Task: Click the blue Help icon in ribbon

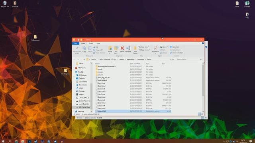Action: point(203,43)
